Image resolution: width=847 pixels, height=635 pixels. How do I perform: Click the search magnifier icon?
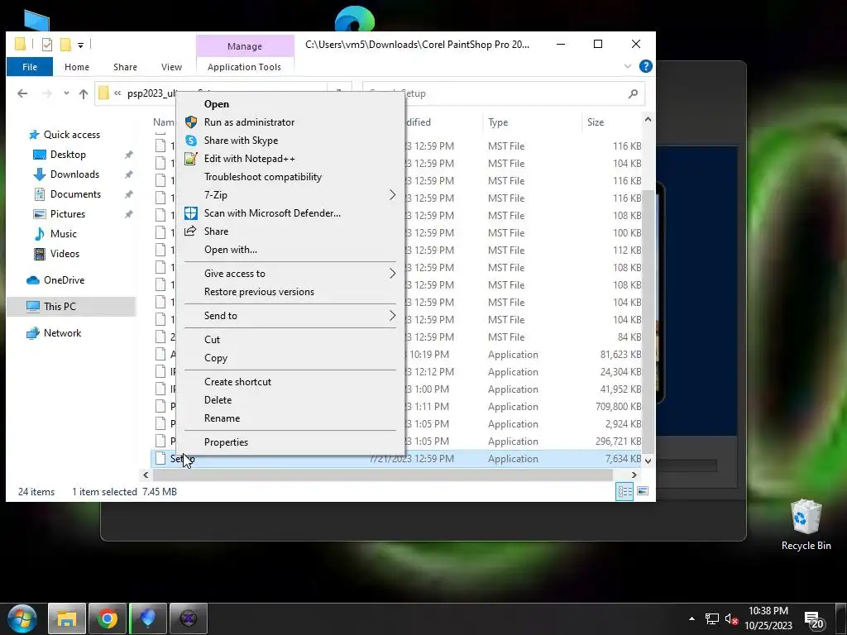[633, 93]
